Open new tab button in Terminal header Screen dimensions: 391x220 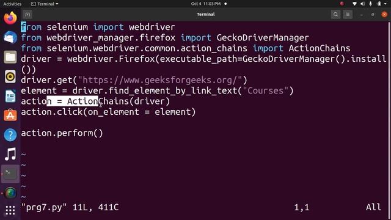tap(27, 15)
